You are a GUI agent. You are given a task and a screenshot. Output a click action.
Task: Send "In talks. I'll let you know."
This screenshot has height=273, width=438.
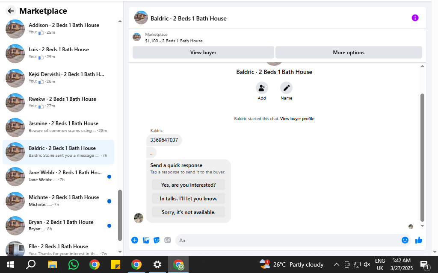point(189,199)
